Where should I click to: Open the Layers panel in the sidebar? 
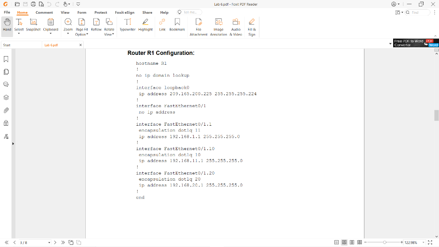[x=6, y=97]
